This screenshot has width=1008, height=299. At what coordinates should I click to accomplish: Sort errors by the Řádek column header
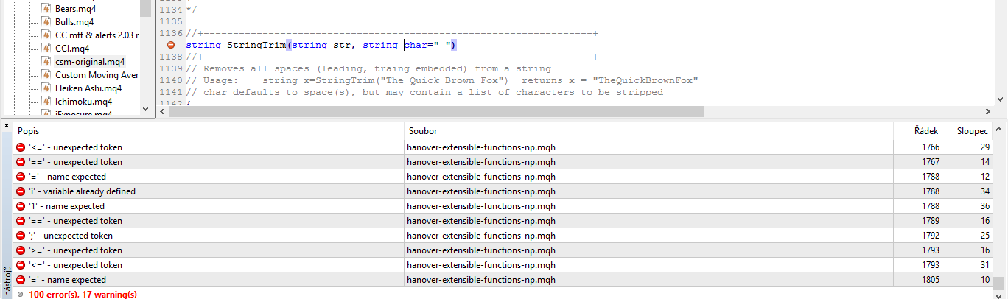[x=918, y=130]
